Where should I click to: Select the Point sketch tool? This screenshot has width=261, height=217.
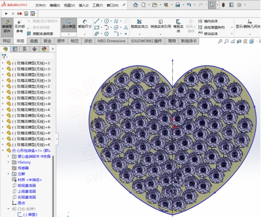pos(126,34)
